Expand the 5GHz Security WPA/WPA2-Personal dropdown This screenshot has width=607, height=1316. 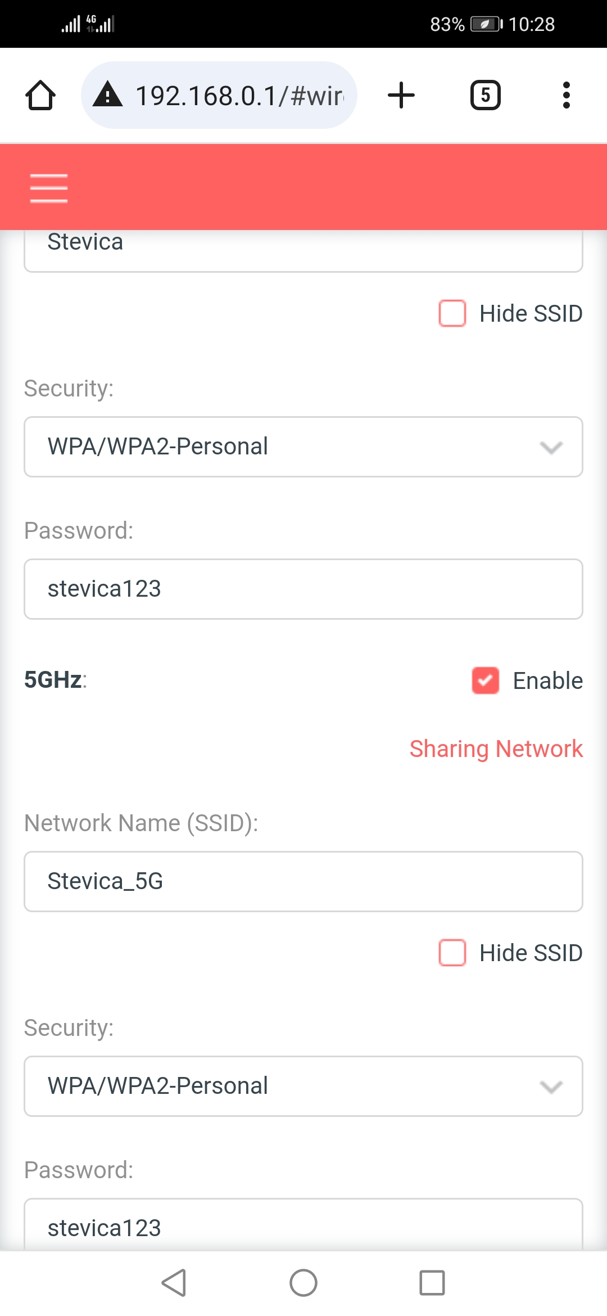(x=303, y=1086)
